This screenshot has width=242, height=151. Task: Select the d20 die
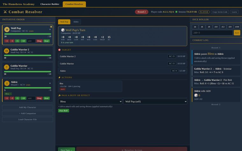pos(230,27)
